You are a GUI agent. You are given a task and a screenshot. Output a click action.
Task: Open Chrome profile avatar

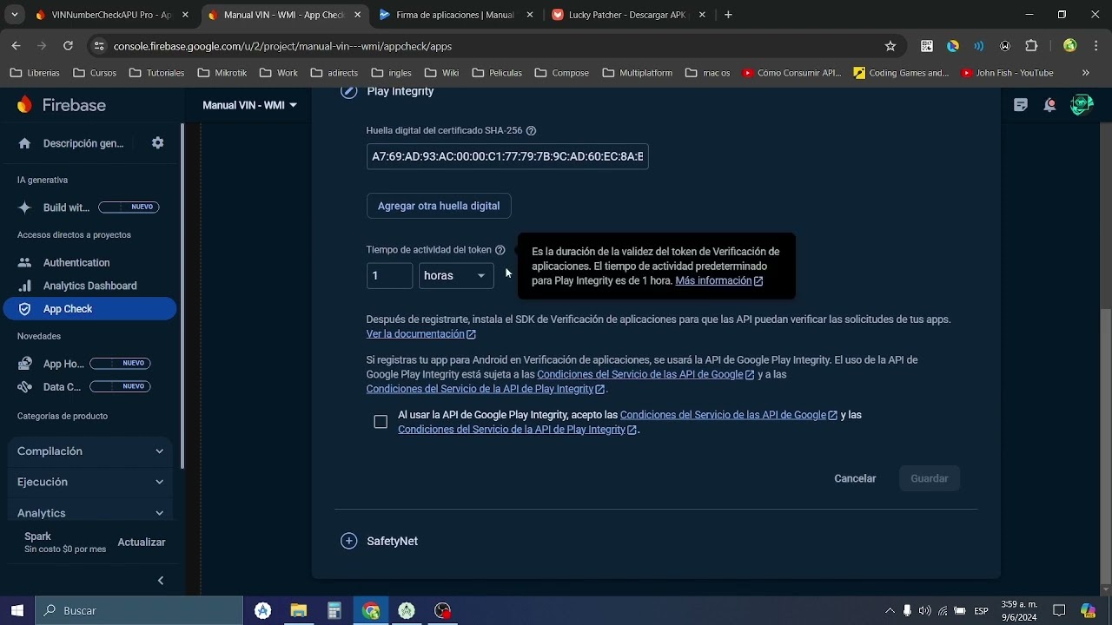1070,46
